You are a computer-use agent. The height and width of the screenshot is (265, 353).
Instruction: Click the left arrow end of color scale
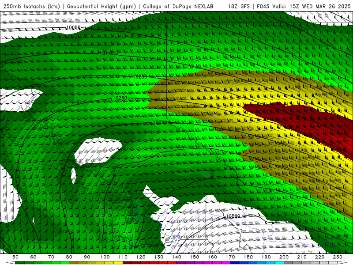(x=11, y=263)
